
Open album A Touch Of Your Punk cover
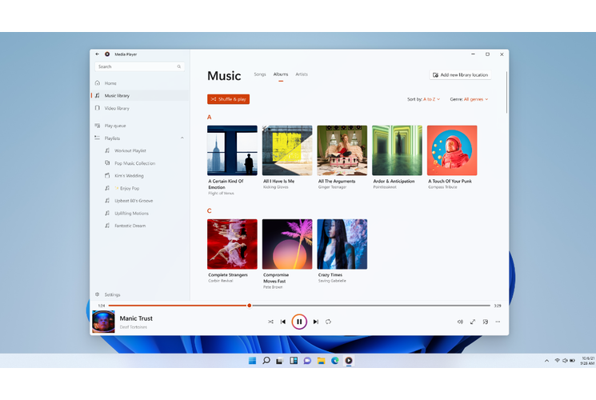coord(452,150)
